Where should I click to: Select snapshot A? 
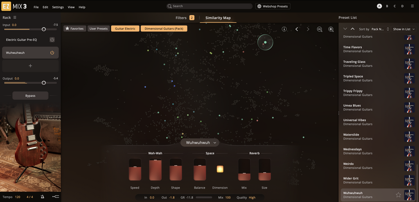(379, 6)
